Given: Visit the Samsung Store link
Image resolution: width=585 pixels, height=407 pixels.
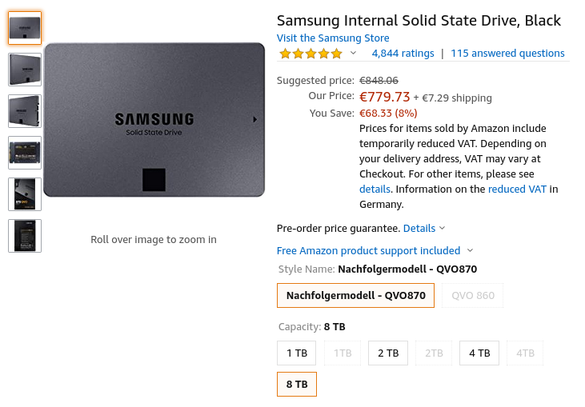Looking at the screenshot, I should coord(333,38).
